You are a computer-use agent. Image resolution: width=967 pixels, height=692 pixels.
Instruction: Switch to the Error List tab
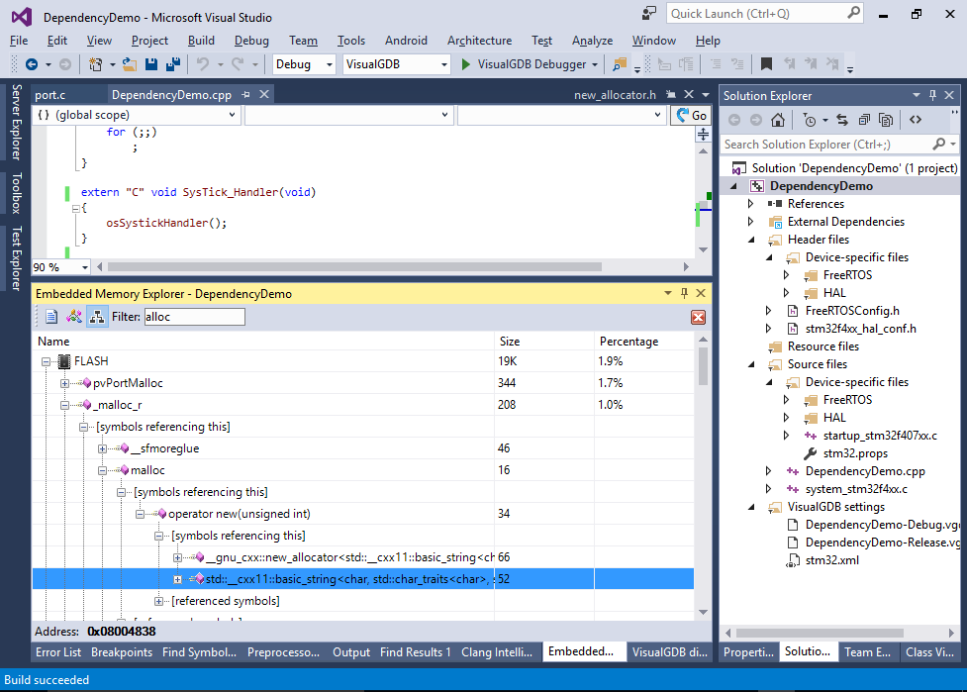coord(58,652)
